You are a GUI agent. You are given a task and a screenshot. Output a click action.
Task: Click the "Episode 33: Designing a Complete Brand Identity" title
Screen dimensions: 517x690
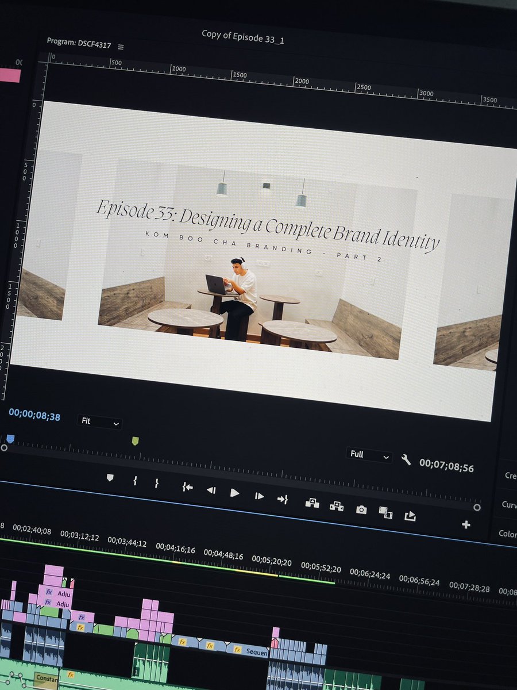click(268, 225)
